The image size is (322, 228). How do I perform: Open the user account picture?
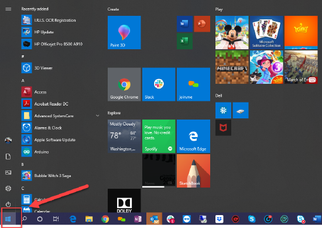pos(8,141)
